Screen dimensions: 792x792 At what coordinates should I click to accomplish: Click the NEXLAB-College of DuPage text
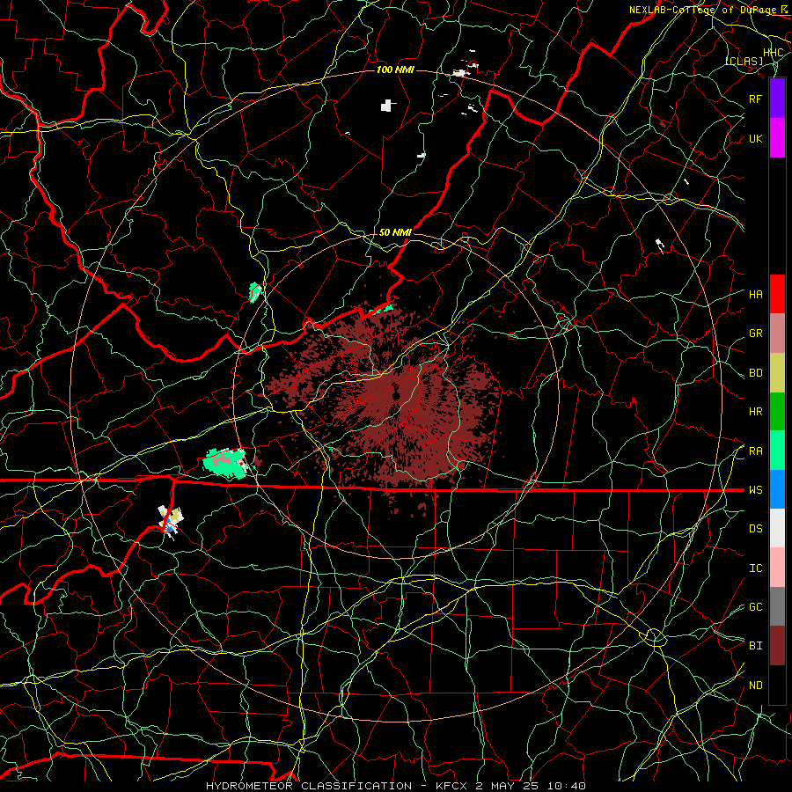pyautogui.click(x=705, y=10)
